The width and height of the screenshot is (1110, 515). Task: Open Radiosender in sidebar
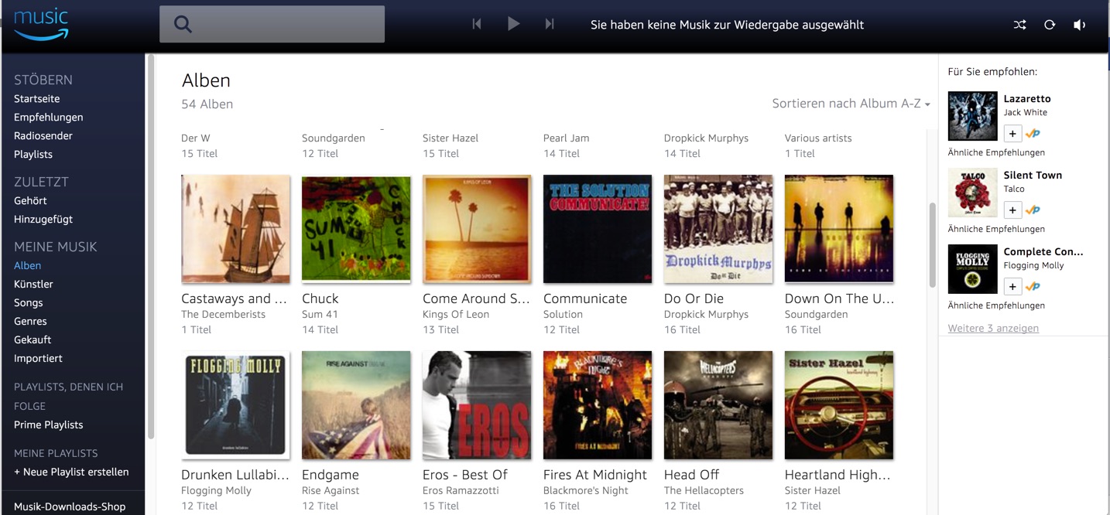[43, 136]
